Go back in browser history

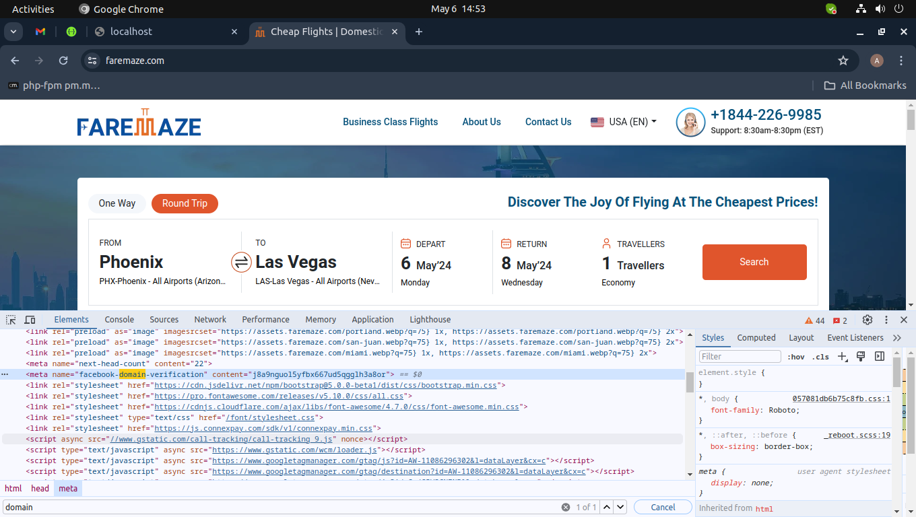pos(15,61)
